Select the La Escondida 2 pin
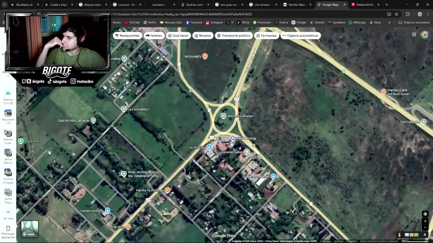This screenshot has width=433, height=243. [123, 109]
